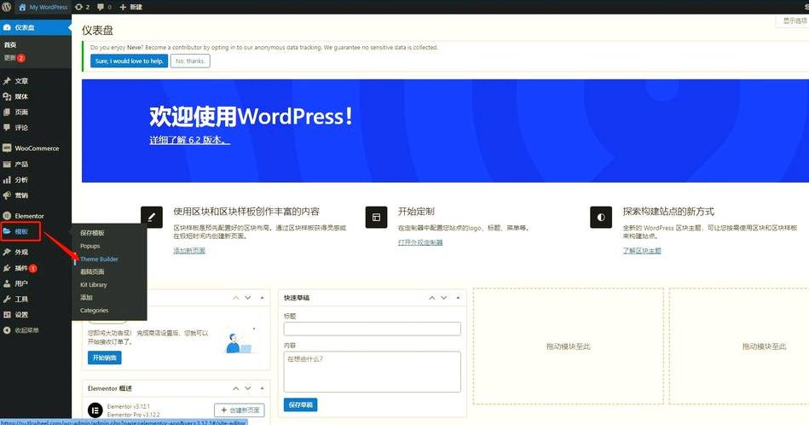Move the Elementor 概述 panel up

coord(236,388)
